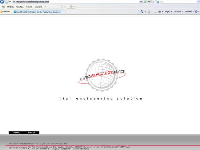The height and width of the screenshot is (150, 200).
Task: Click the "This website needs FLASH PLAYER 9" notice
Action: tap(38, 144)
